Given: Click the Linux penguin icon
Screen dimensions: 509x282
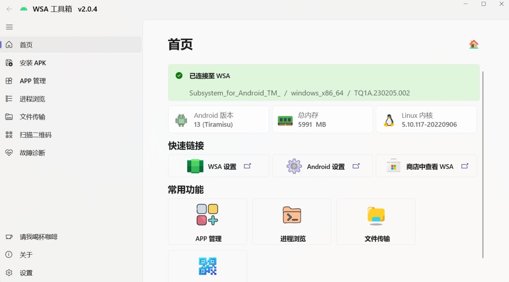Looking at the screenshot, I should [389, 120].
